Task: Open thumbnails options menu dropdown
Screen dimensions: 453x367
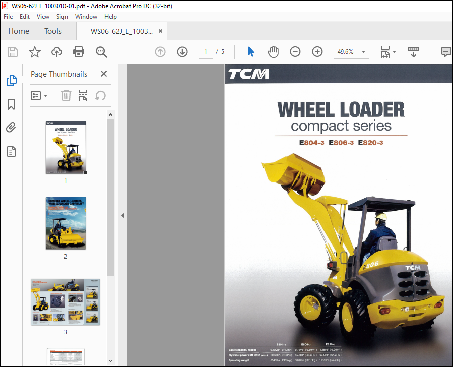Action: [x=39, y=95]
